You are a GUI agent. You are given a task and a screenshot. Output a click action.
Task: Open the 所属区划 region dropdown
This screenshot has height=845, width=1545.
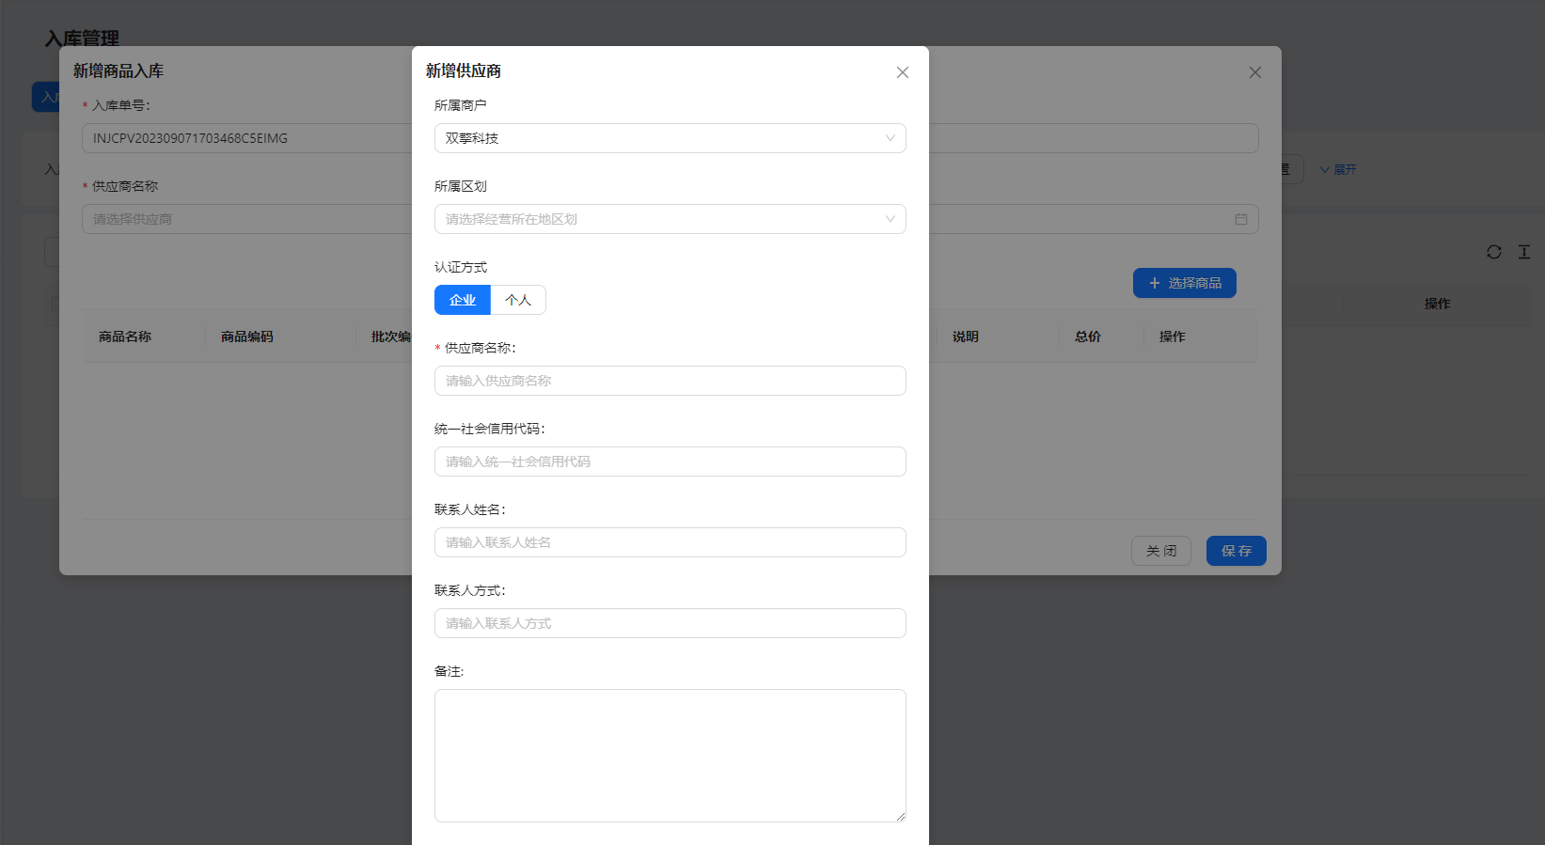pyautogui.click(x=670, y=219)
